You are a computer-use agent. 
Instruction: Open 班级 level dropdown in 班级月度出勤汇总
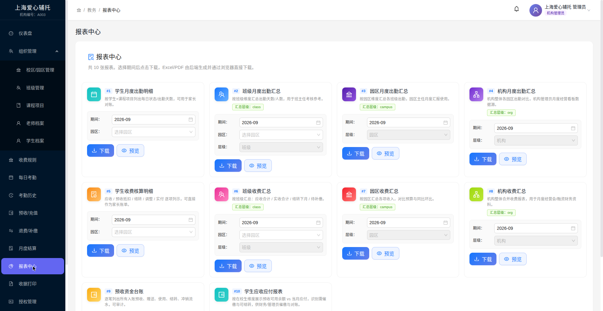click(281, 147)
